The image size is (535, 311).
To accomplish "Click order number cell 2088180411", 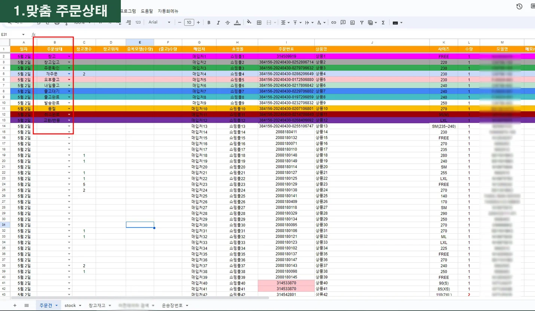I will coord(286,132).
